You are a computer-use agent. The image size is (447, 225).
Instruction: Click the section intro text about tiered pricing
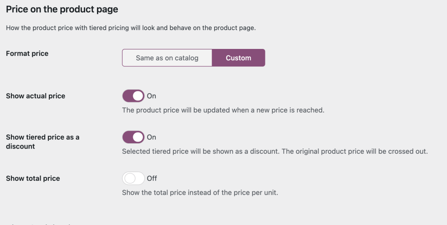tap(131, 28)
